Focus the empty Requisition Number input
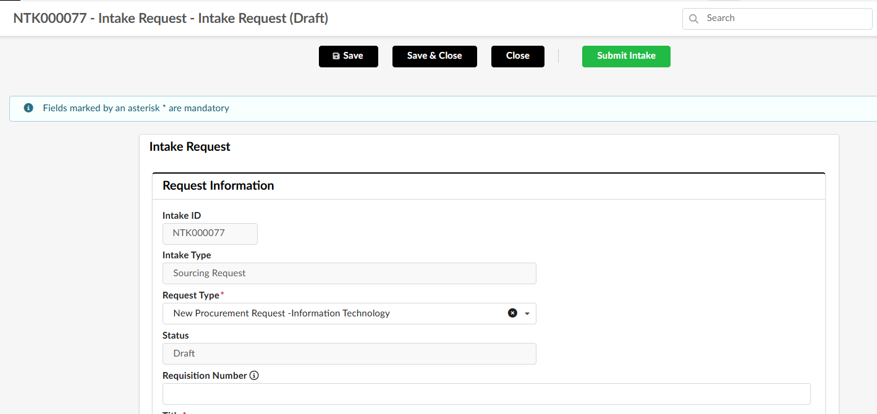877x414 pixels. (x=486, y=394)
